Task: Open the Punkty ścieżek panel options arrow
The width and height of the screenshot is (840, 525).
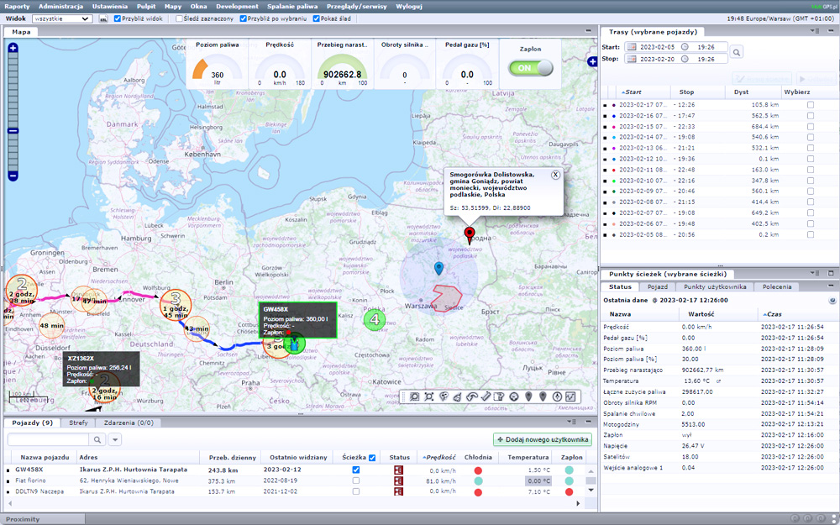Action: click(816, 273)
